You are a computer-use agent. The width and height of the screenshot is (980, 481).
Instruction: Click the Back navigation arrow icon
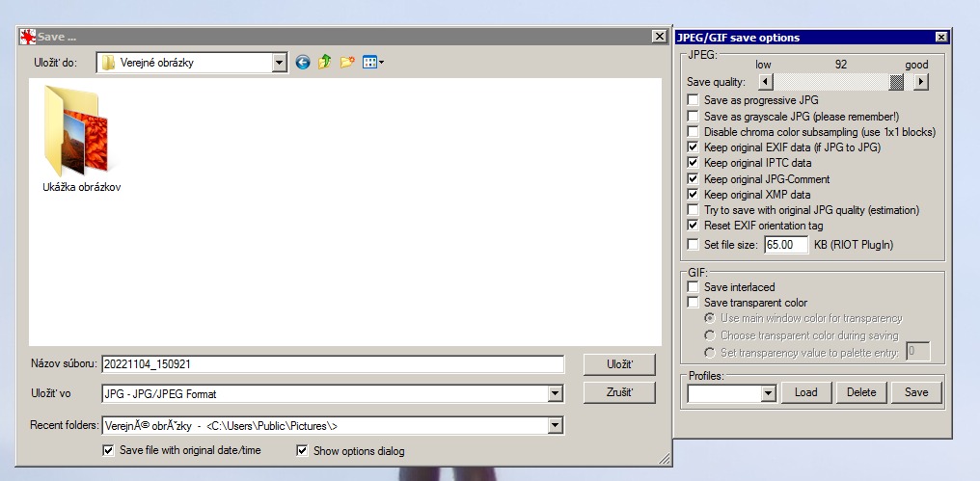click(303, 63)
